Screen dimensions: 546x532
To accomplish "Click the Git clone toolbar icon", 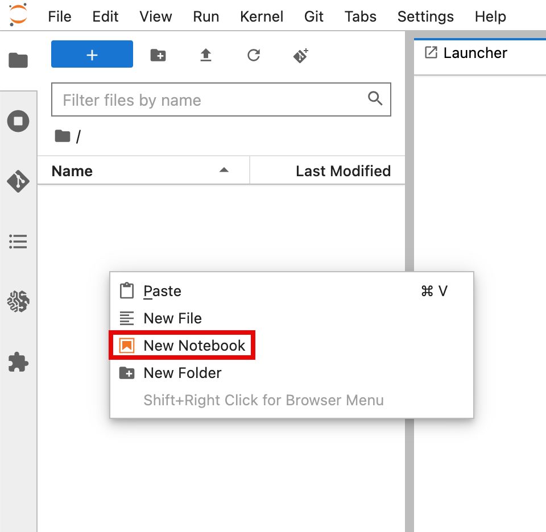I will (301, 55).
